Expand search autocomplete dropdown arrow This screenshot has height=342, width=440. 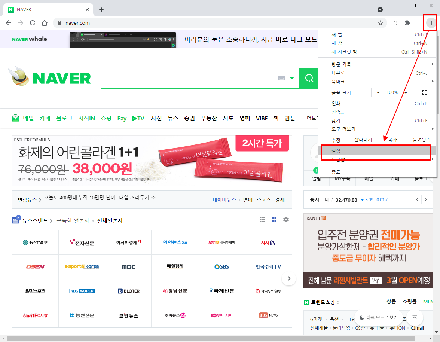click(x=292, y=78)
